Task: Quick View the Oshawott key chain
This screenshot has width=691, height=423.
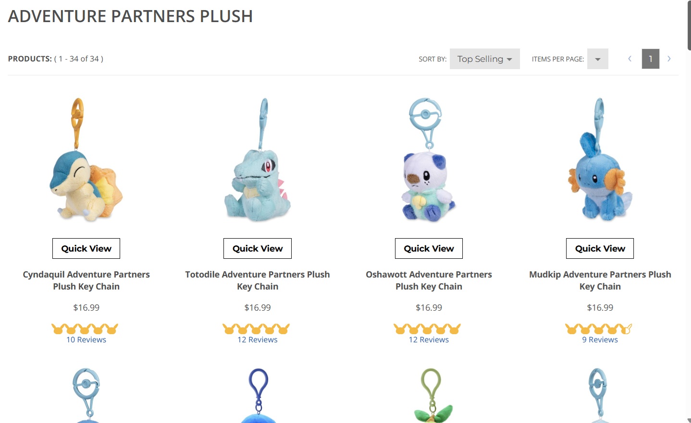Action: pos(429,248)
